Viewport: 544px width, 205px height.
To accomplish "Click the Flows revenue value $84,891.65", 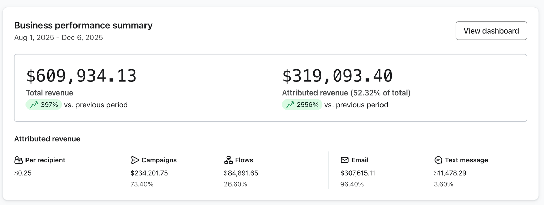I will point(241,173).
